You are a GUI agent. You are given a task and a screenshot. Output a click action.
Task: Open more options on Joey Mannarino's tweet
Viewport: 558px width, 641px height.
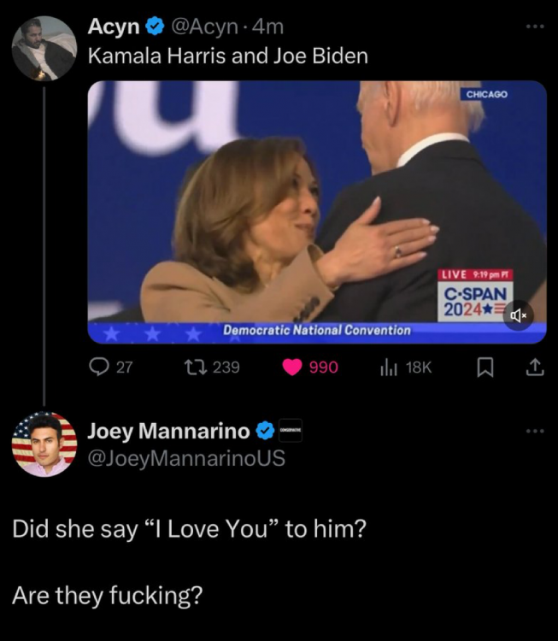pyautogui.click(x=534, y=430)
